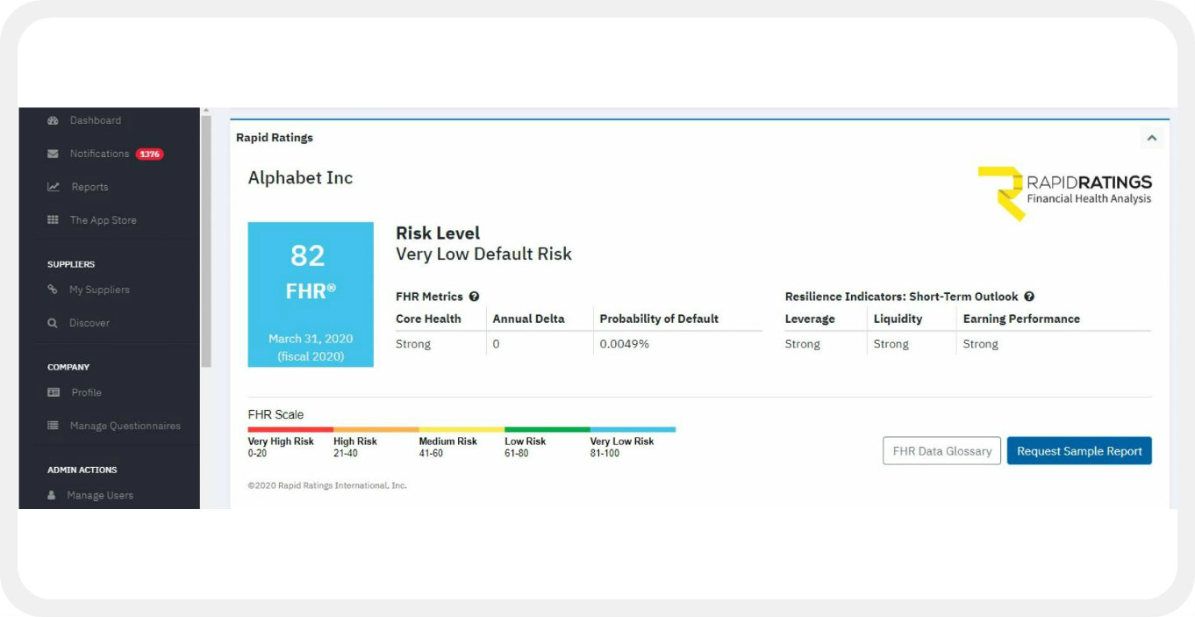Click the Reports chart icon

54,187
